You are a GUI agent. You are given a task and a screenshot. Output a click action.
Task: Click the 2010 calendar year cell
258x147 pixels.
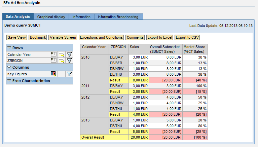click(95, 69)
